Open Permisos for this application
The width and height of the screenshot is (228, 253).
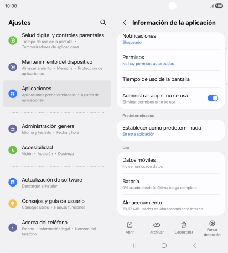pyautogui.click(x=171, y=60)
